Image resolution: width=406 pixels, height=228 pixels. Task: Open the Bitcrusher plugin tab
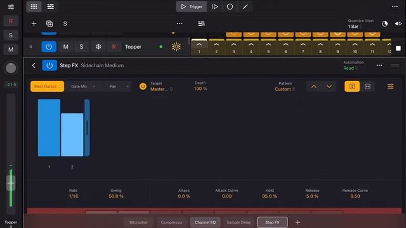138,222
